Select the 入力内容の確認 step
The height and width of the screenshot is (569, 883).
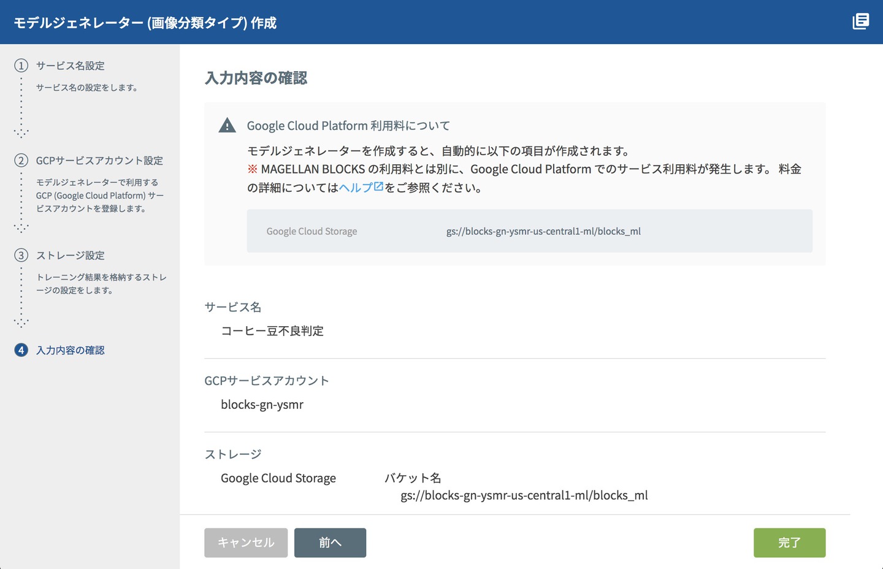tap(71, 350)
